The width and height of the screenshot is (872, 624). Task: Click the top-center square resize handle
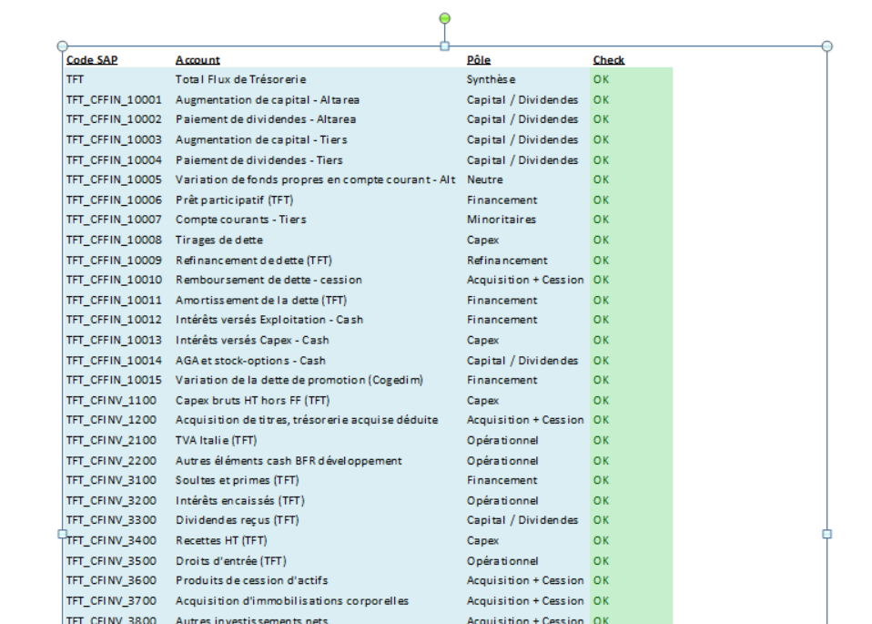click(x=444, y=46)
